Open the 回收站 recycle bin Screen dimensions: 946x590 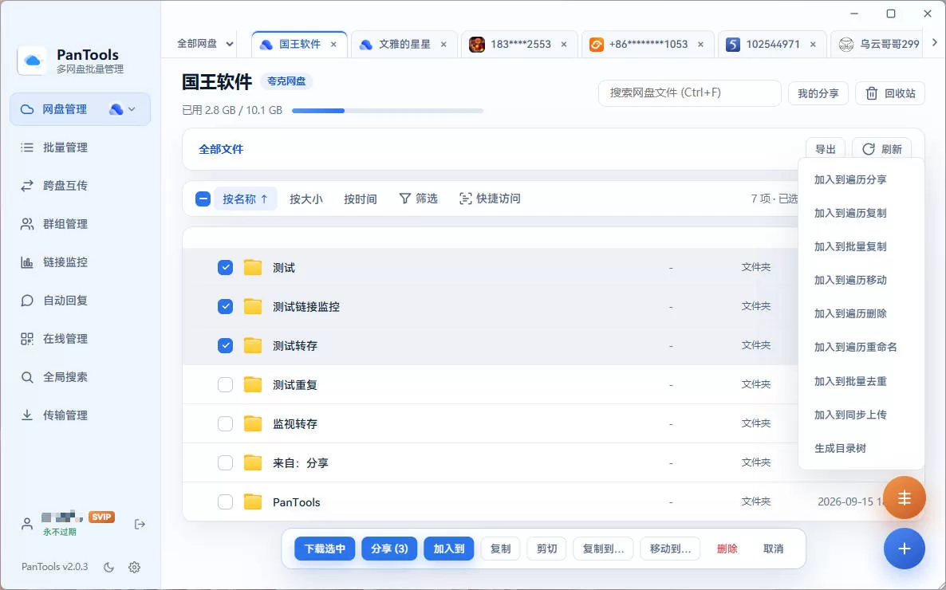890,93
